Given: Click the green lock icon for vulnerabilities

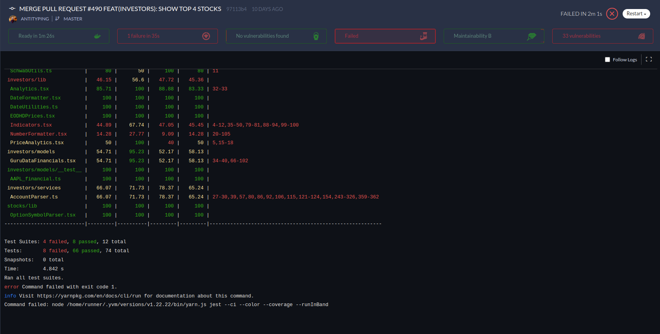Looking at the screenshot, I should [x=316, y=36].
